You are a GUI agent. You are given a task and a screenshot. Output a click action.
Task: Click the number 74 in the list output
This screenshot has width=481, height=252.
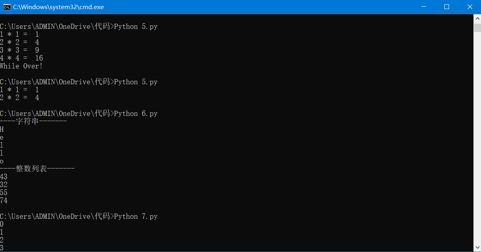tap(4, 201)
